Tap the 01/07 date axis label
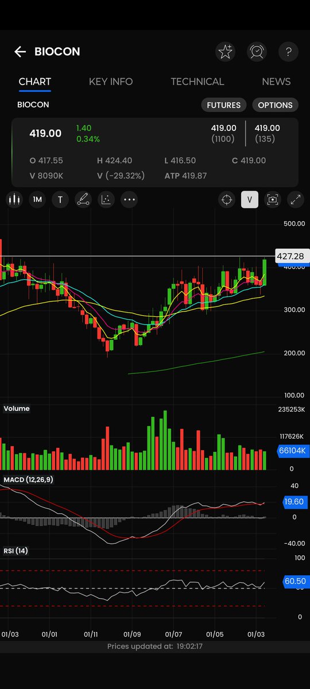Viewport: 310px width, 689px height. (x=173, y=634)
